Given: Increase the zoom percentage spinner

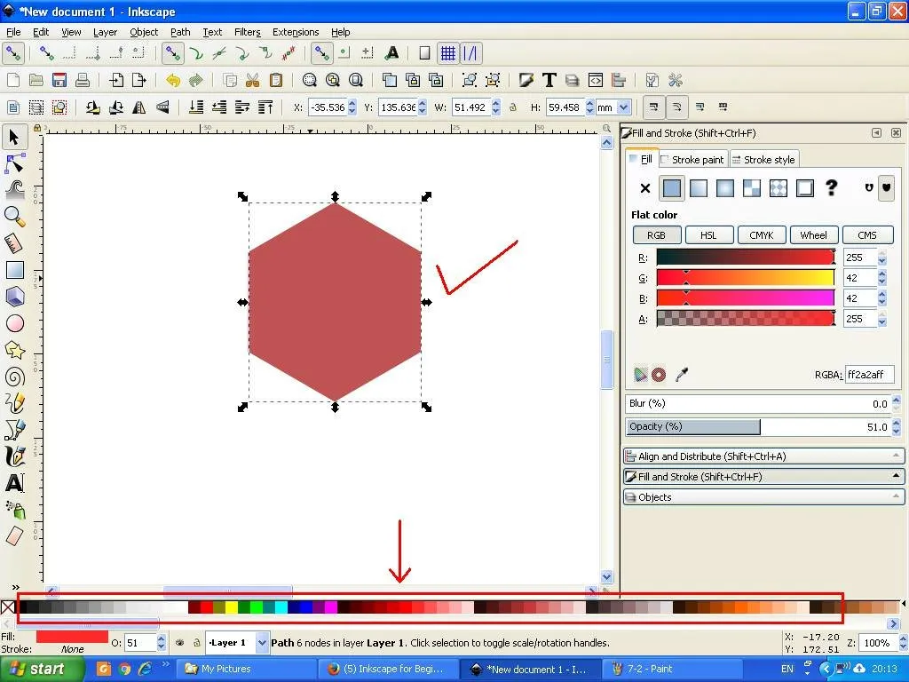Looking at the screenshot, I should [903, 638].
